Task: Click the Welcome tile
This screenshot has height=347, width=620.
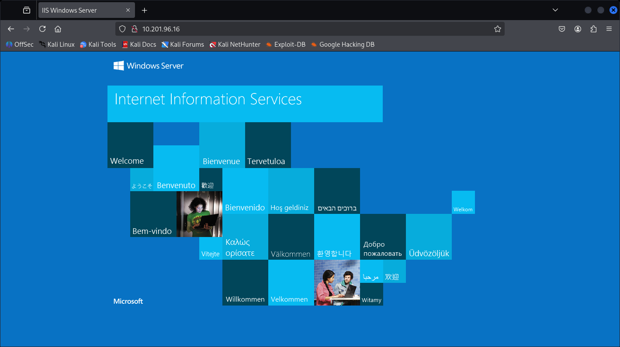Action: pos(130,145)
